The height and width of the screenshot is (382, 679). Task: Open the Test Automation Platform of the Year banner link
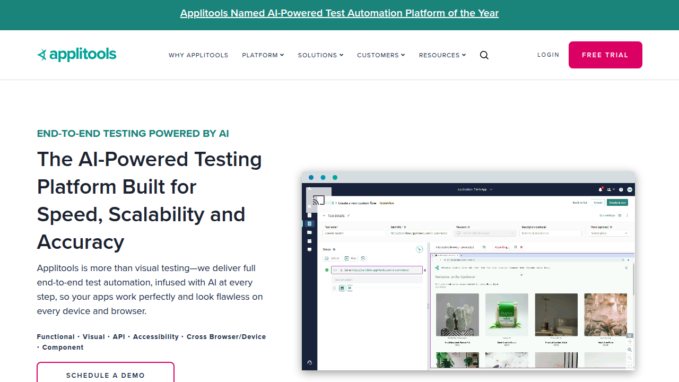click(x=339, y=13)
